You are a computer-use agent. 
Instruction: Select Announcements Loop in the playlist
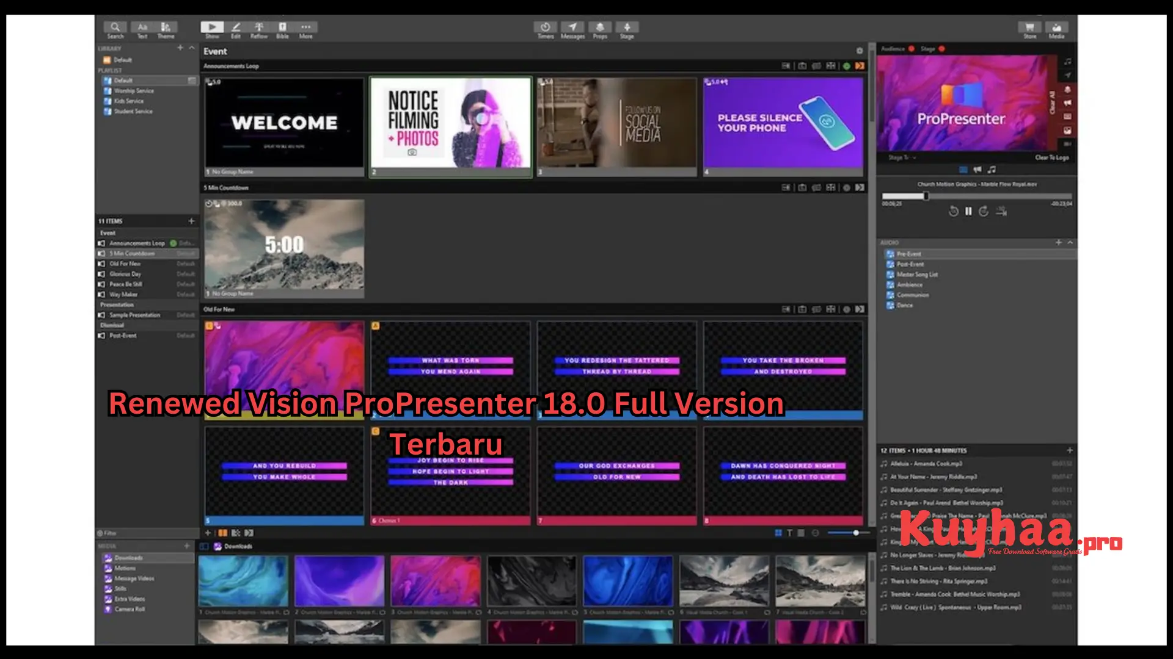pos(147,243)
